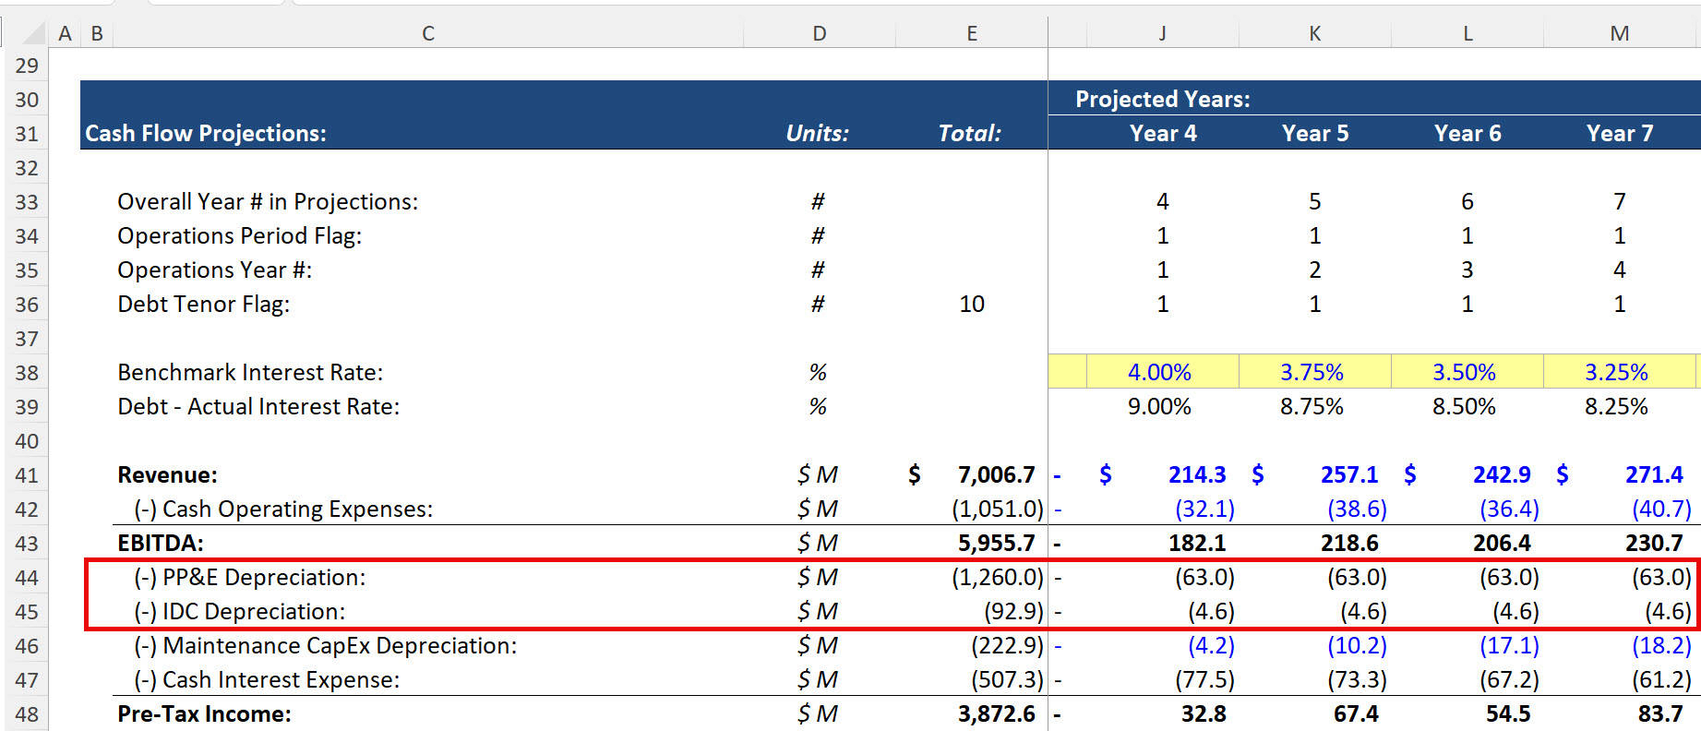
Task: Select the Year 5 Cash Interest Expense (73.3)
Action: coord(1357,680)
